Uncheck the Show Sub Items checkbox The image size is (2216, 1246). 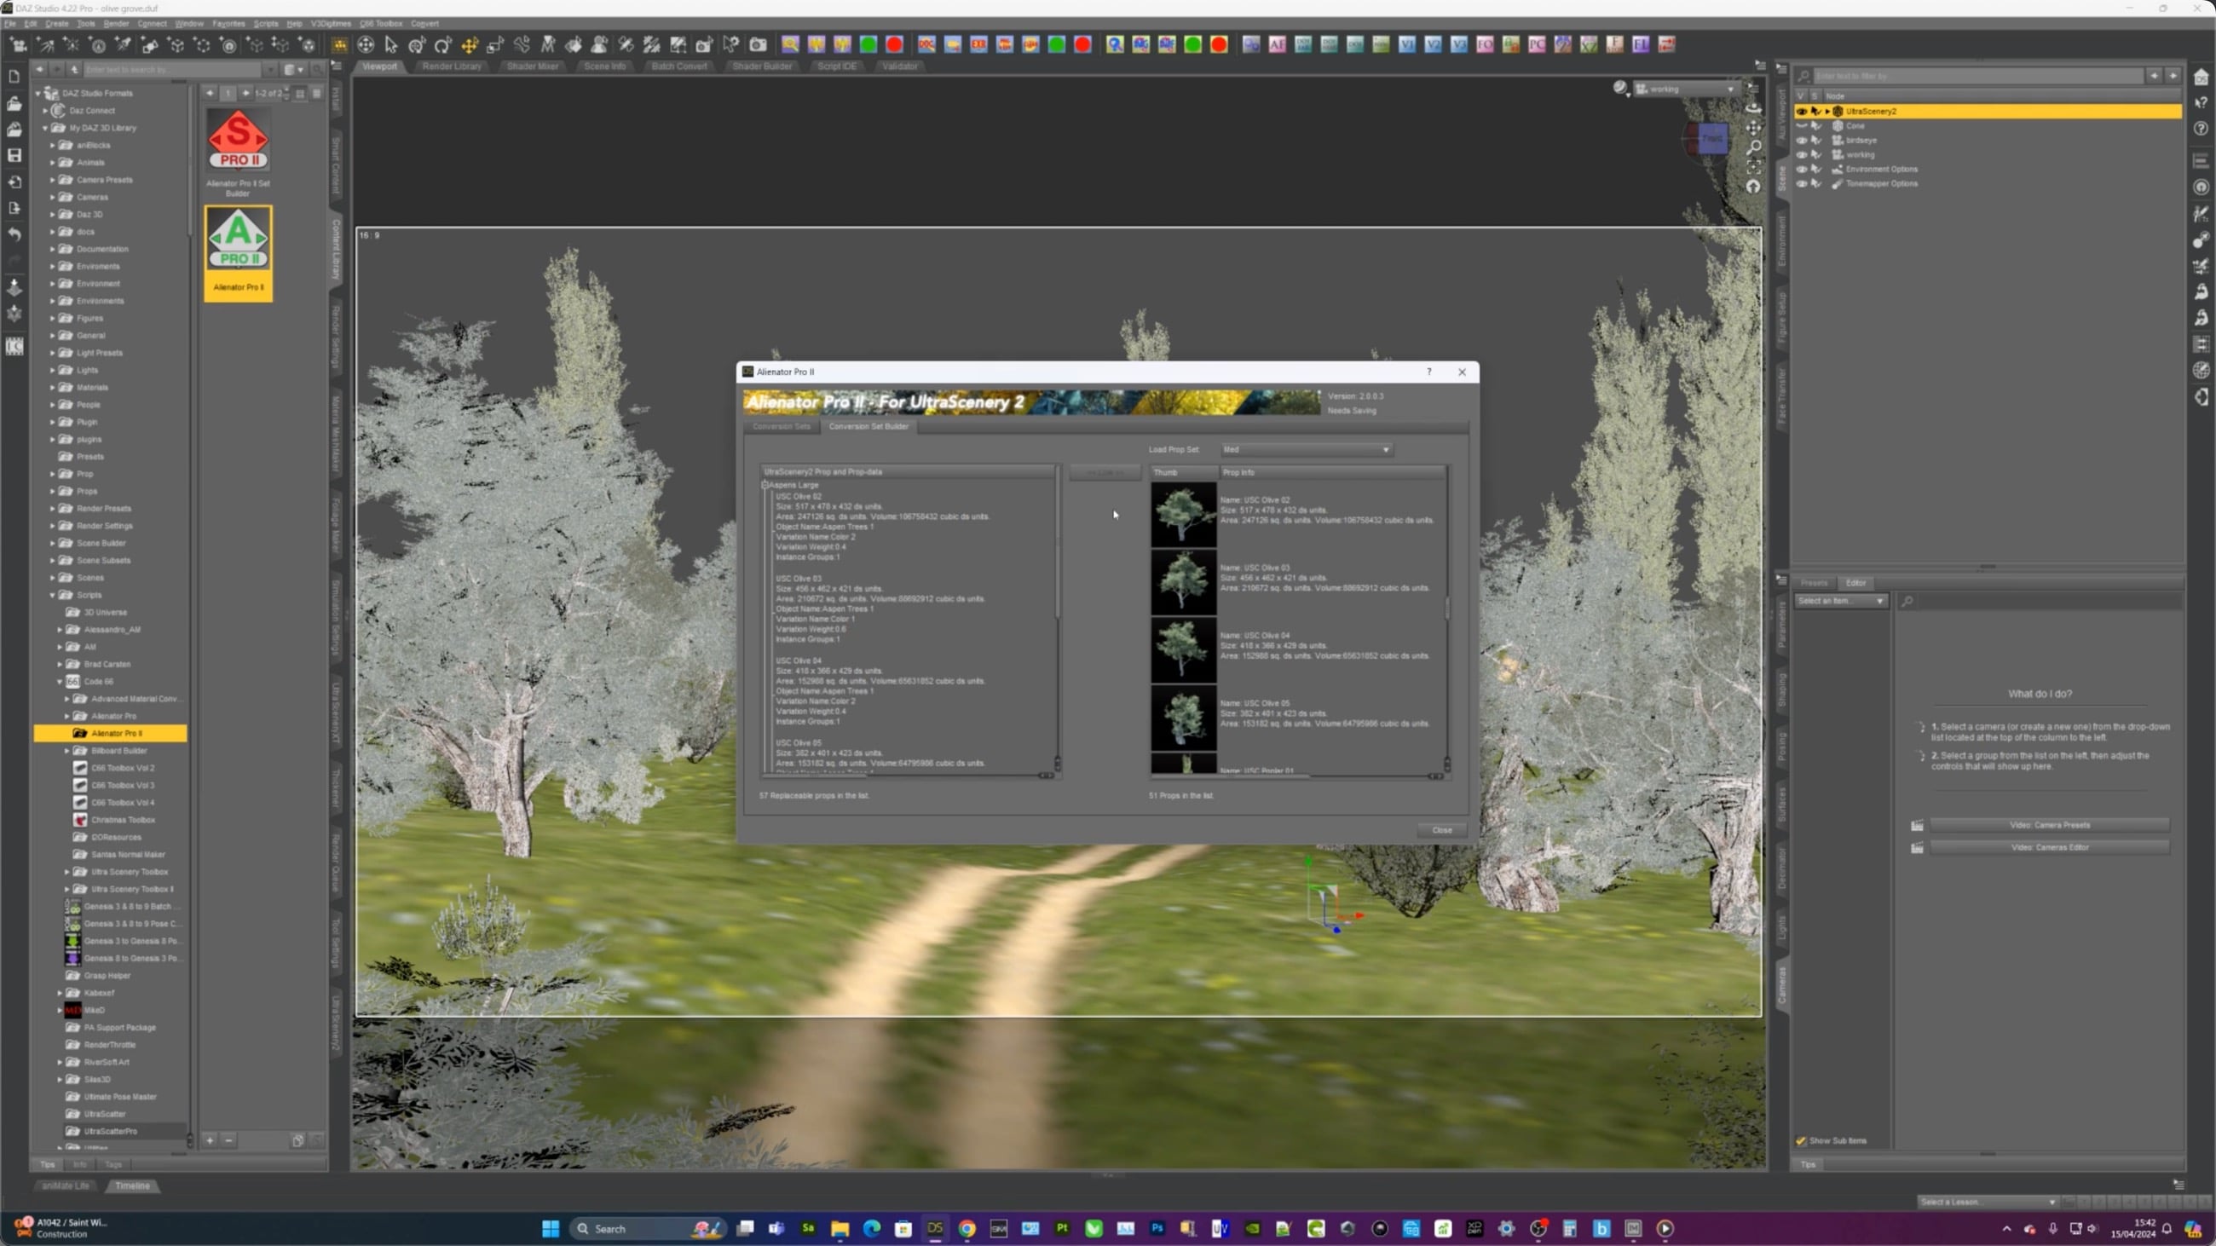coord(1800,1140)
